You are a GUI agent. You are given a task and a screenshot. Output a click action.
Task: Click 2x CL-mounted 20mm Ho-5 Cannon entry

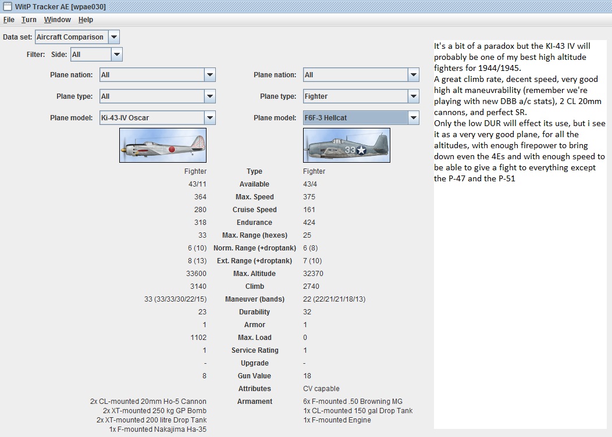(148, 402)
